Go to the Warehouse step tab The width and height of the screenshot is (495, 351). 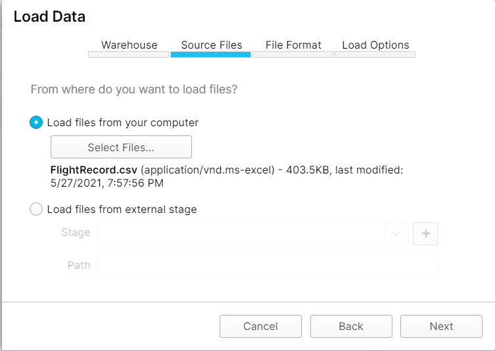(x=129, y=45)
